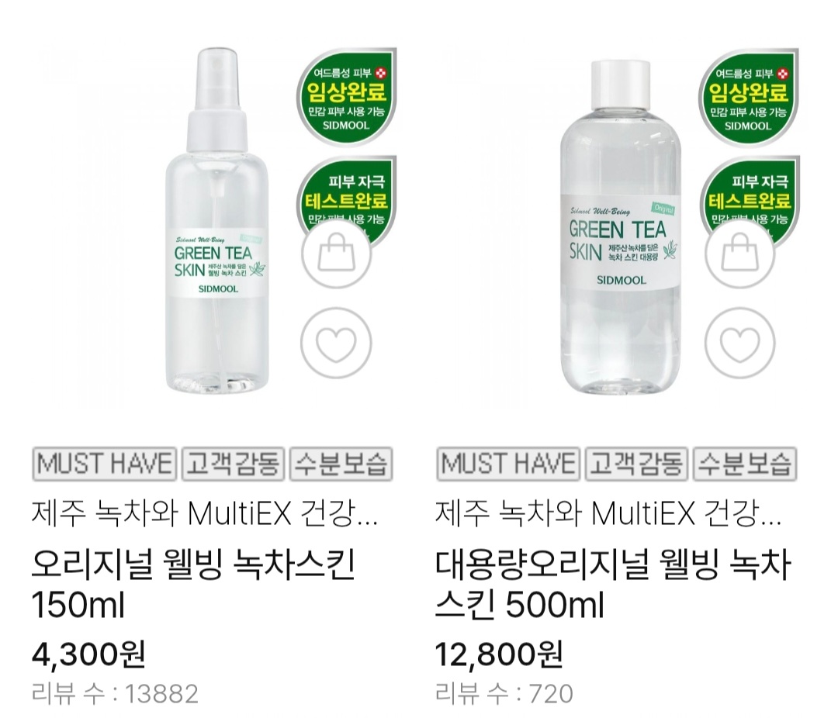Screen dimensions: 838x718
Task: Click 4,300원 price text
Action: coord(88,654)
